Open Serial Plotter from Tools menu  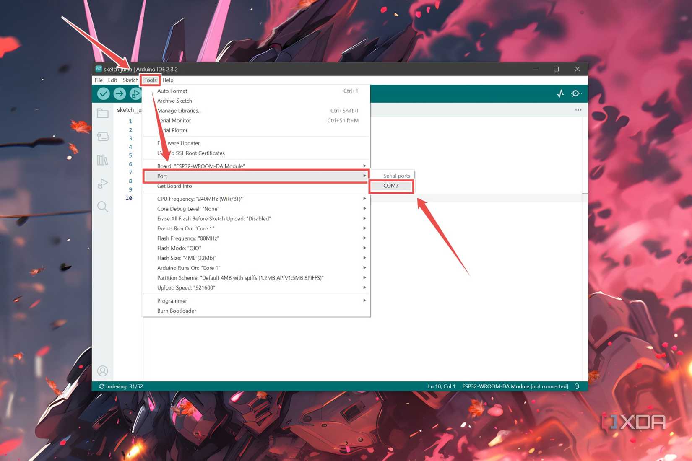pos(256,130)
